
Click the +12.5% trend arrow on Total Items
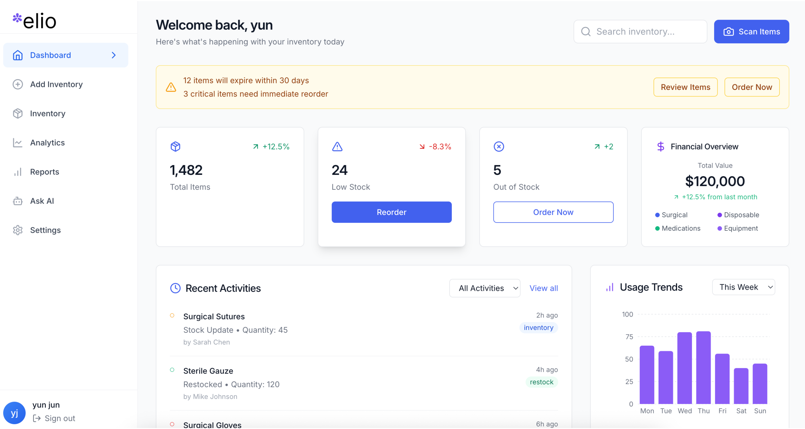tap(256, 147)
